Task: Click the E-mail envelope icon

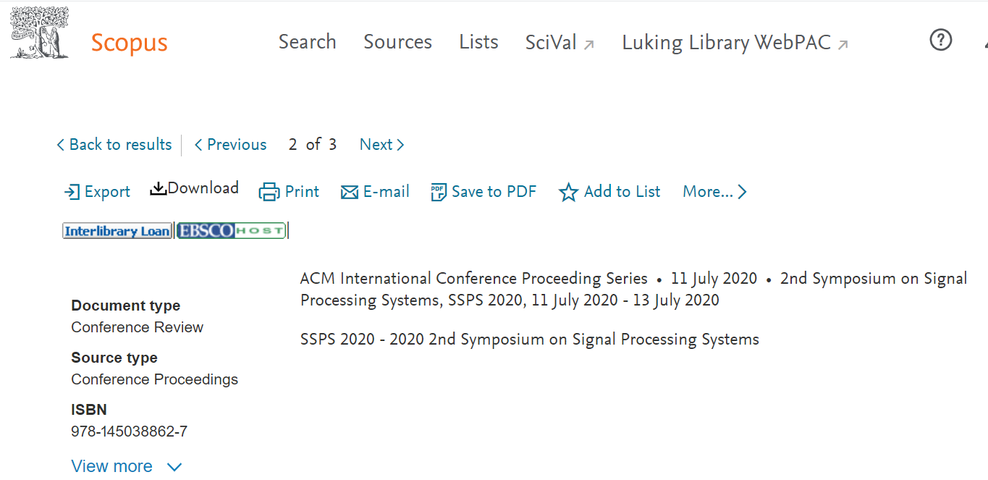Action: 350,192
